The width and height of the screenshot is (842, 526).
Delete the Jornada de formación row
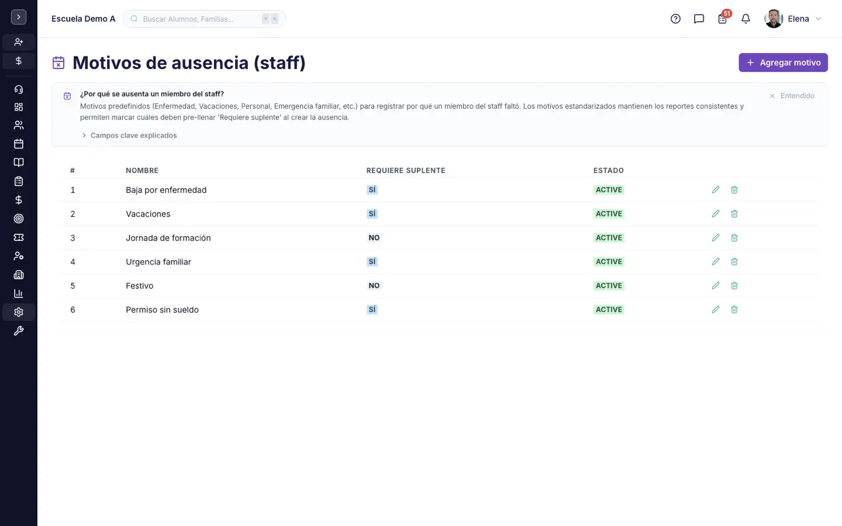click(734, 237)
